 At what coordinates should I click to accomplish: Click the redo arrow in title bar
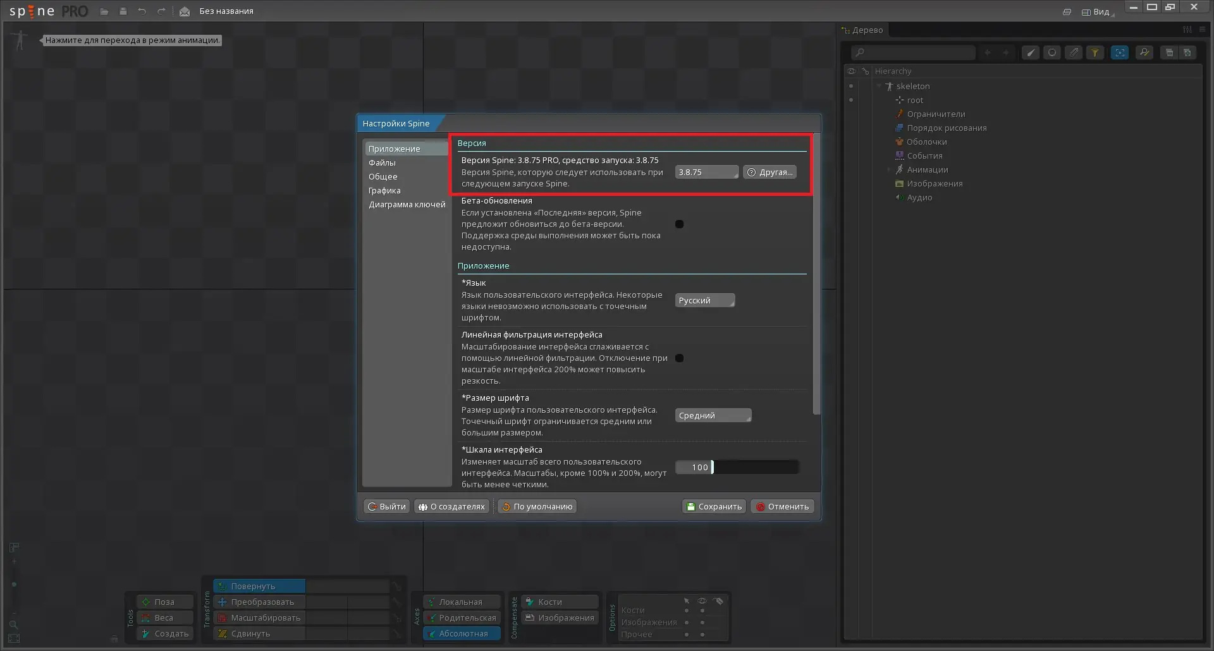(161, 11)
